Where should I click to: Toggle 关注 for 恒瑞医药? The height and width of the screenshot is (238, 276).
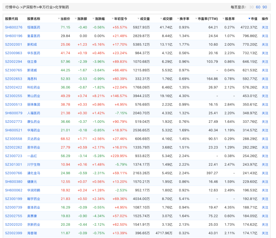(x=265, y=27)
